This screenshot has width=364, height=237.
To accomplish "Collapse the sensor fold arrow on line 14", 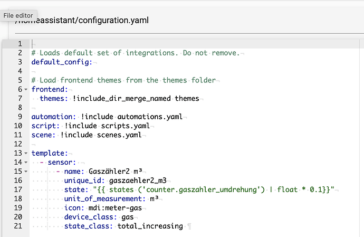I will [26, 163].
